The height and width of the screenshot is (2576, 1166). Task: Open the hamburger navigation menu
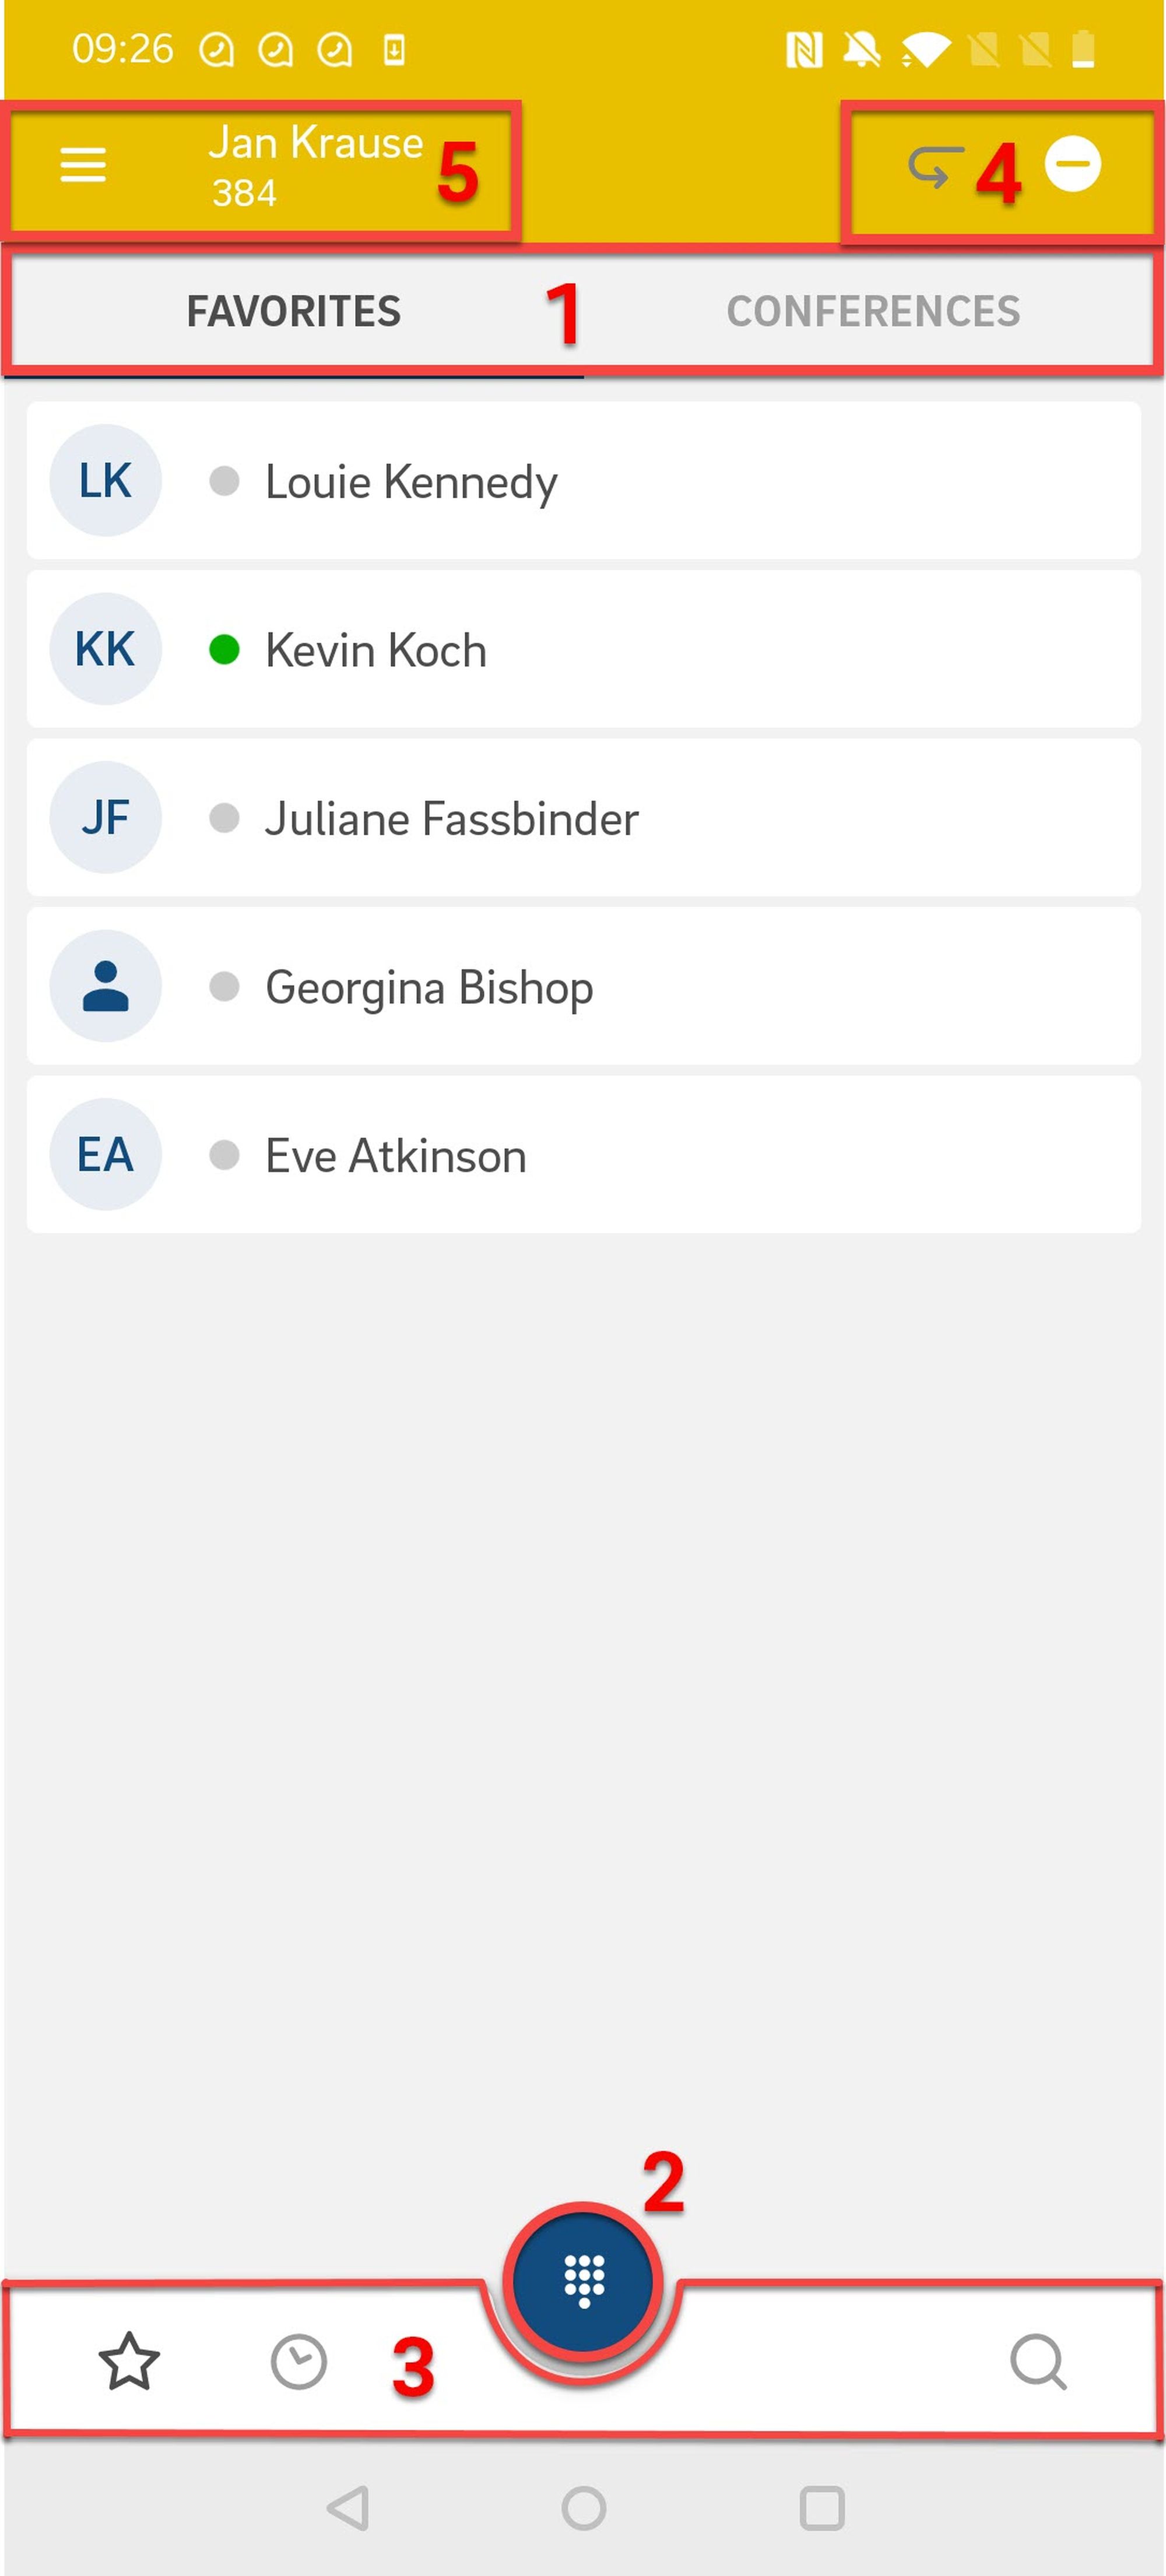click(83, 165)
